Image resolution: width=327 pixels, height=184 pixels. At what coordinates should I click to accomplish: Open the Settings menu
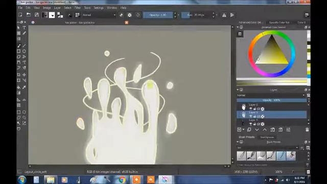(99, 8)
